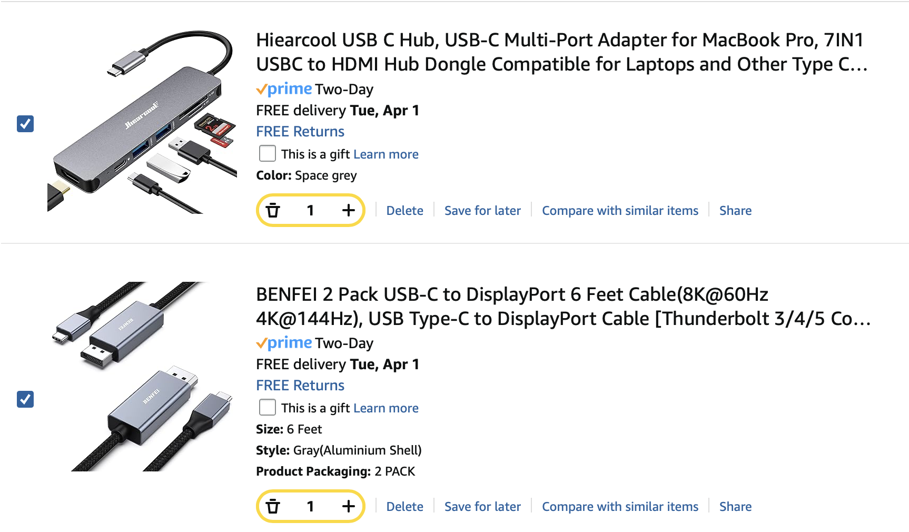Share the Hiearcool USB C Hub
909x532 pixels.
(x=735, y=211)
